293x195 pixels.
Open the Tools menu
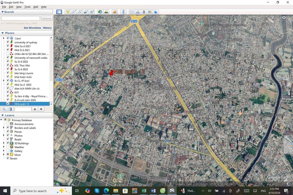pyautogui.click(x=27, y=7)
